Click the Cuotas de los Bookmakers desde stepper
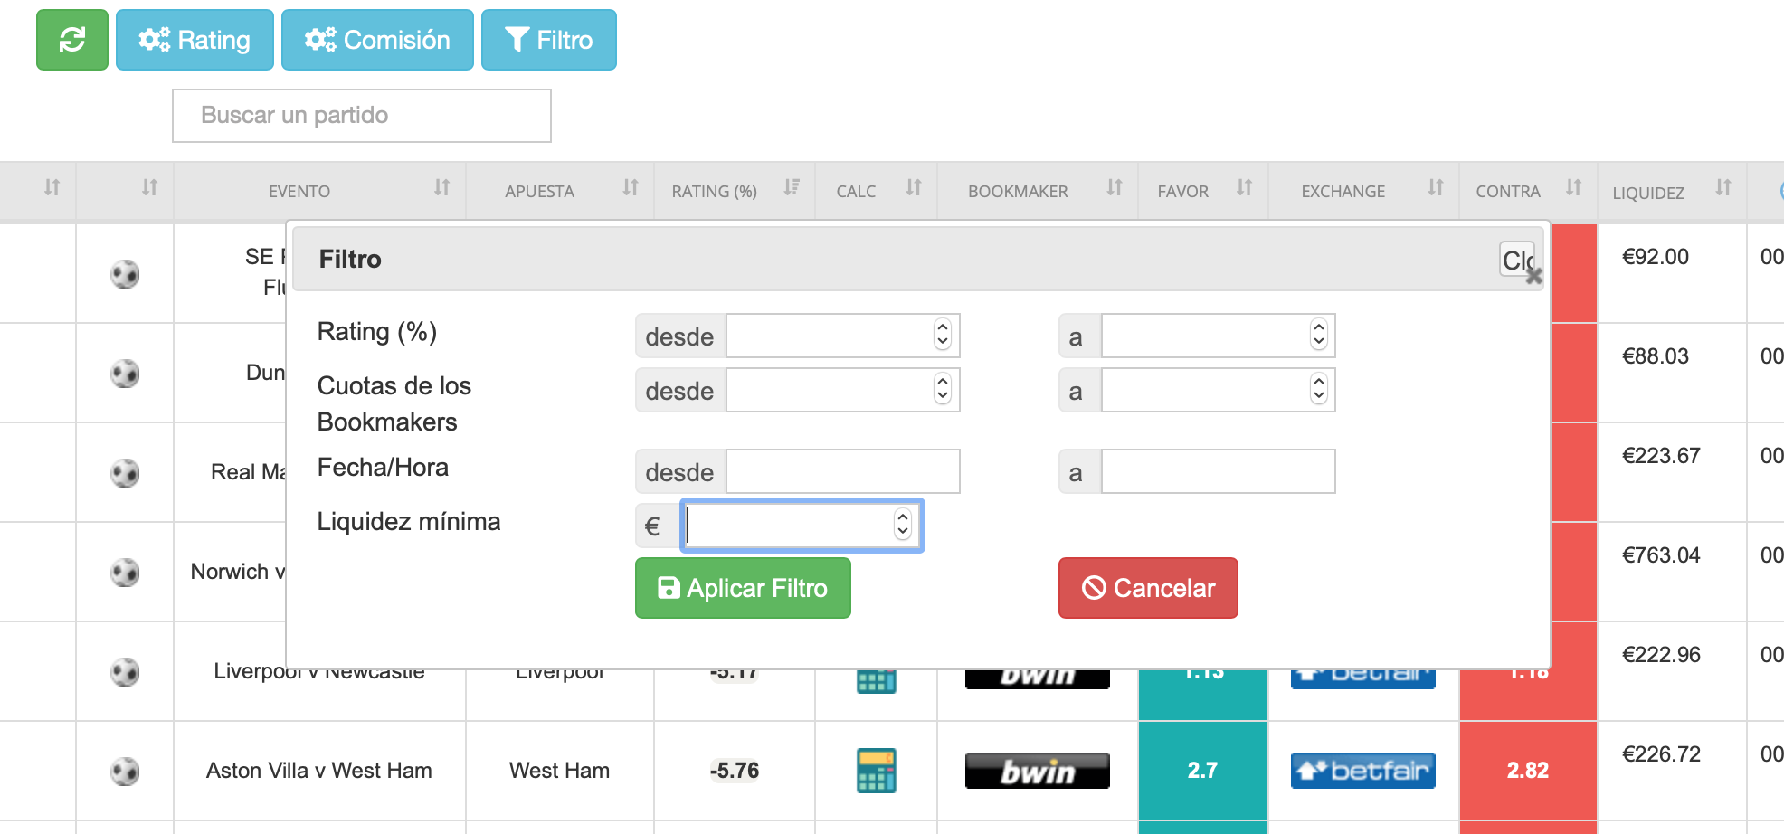This screenshot has height=834, width=1784. click(x=942, y=390)
